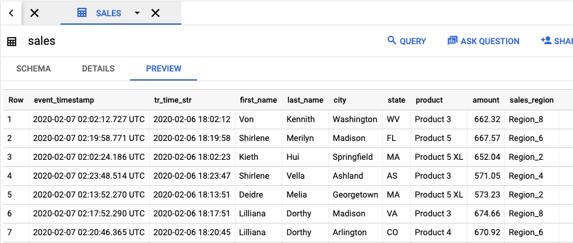Click the table icon beside sales title
This screenshot has width=573, height=243.
point(12,42)
